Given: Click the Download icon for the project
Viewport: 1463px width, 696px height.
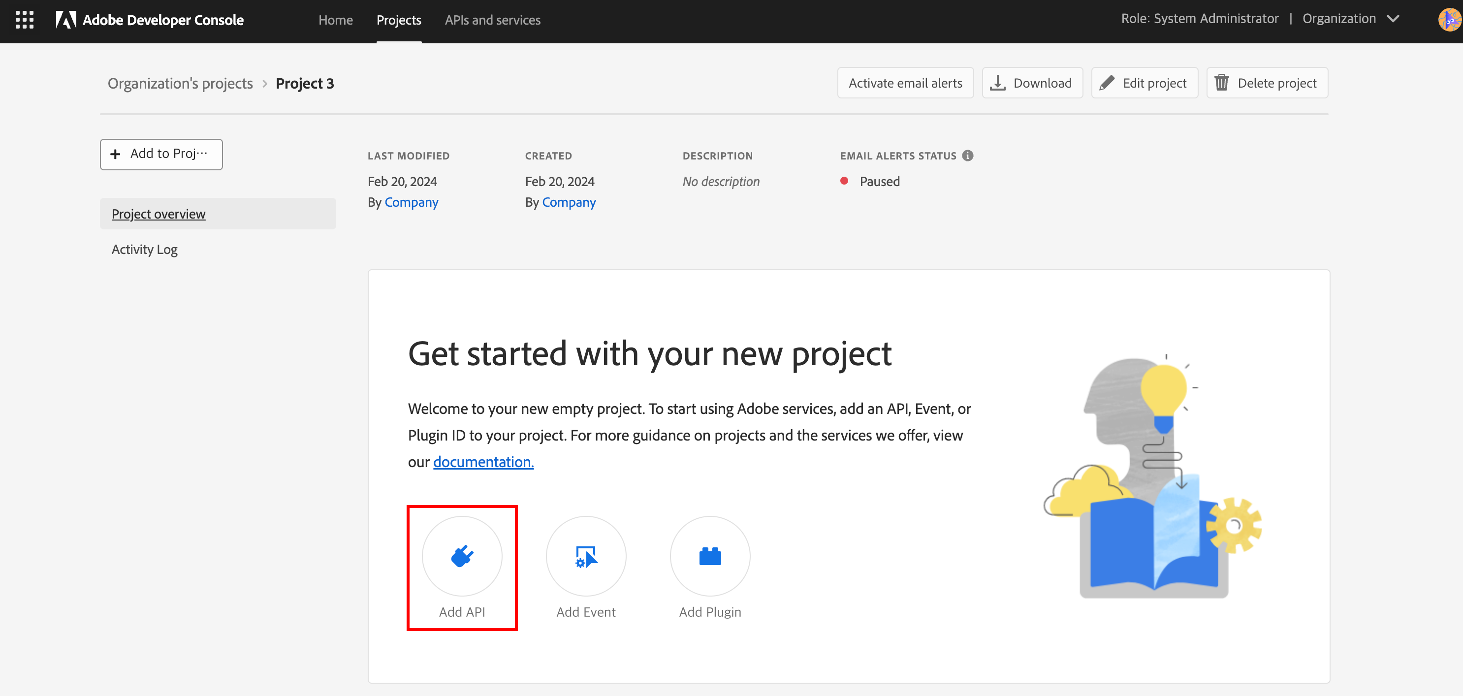Looking at the screenshot, I should pos(998,82).
